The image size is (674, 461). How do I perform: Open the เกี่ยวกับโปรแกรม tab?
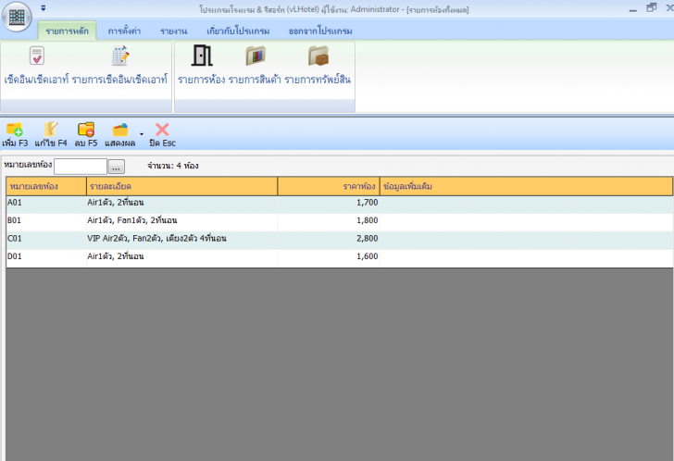(x=238, y=31)
